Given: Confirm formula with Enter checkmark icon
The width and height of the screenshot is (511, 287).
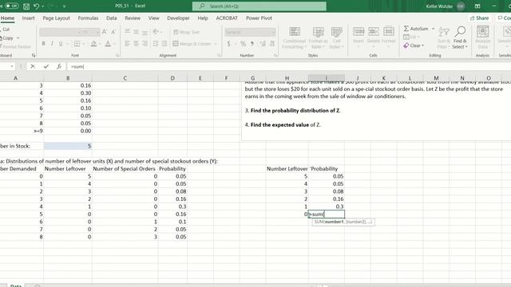Looking at the screenshot, I should click(x=46, y=66).
